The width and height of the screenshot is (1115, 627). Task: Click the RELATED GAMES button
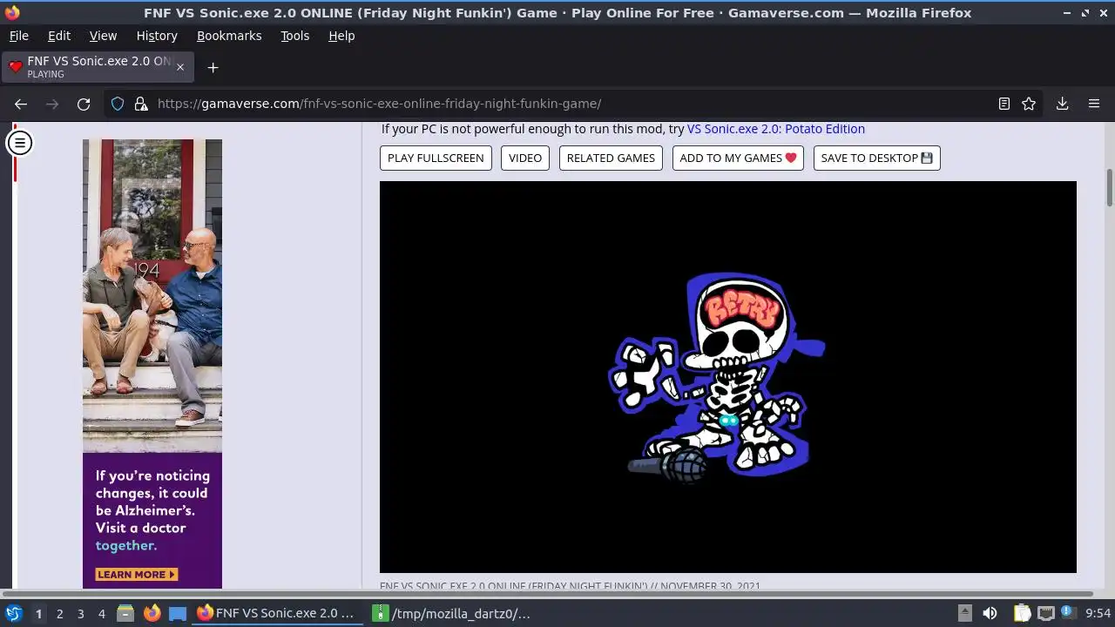pyautogui.click(x=611, y=158)
